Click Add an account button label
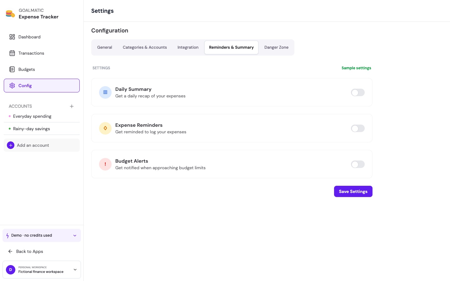Screen dimensions: 450x281 [33, 145]
